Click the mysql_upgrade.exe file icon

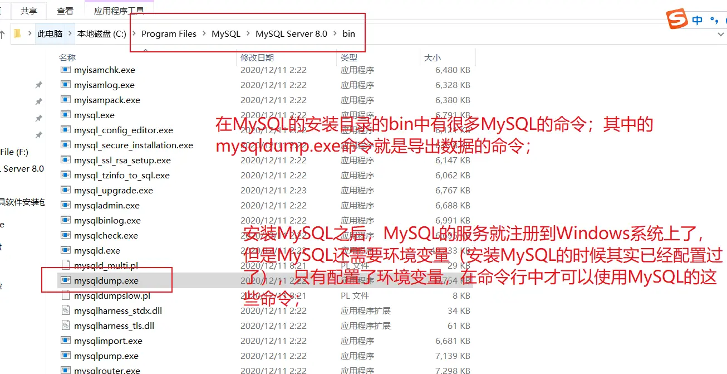[x=65, y=191]
